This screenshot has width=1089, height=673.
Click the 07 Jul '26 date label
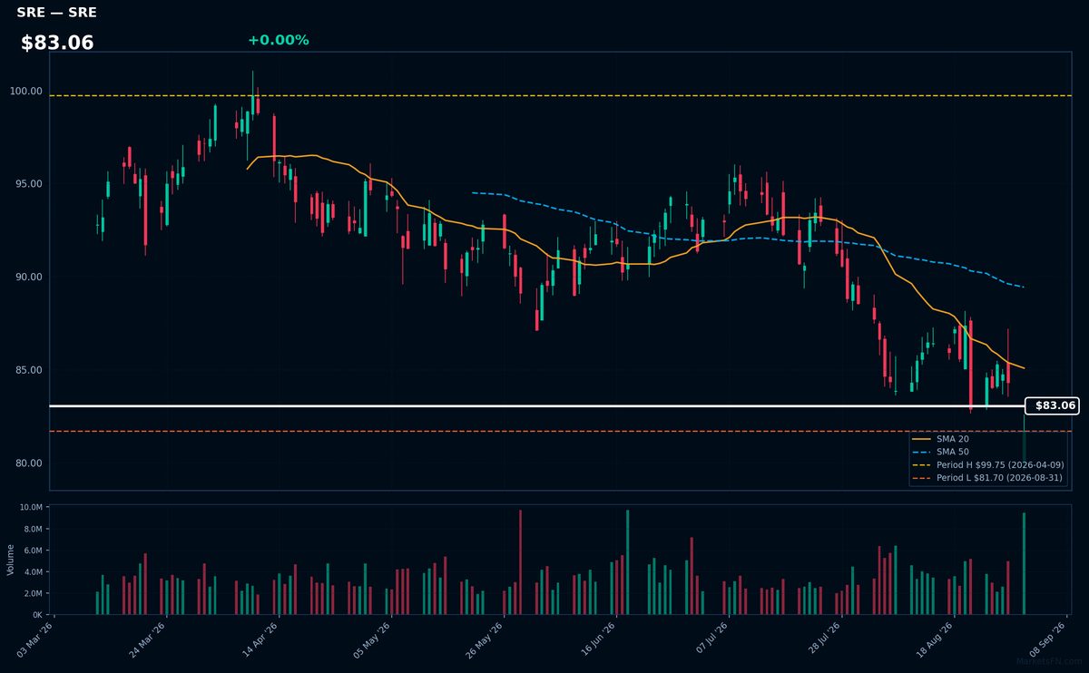pos(712,639)
